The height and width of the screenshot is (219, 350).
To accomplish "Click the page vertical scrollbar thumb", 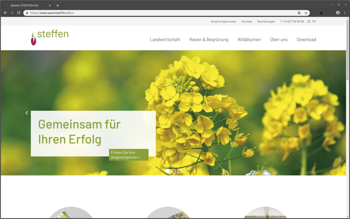I will click(347, 50).
